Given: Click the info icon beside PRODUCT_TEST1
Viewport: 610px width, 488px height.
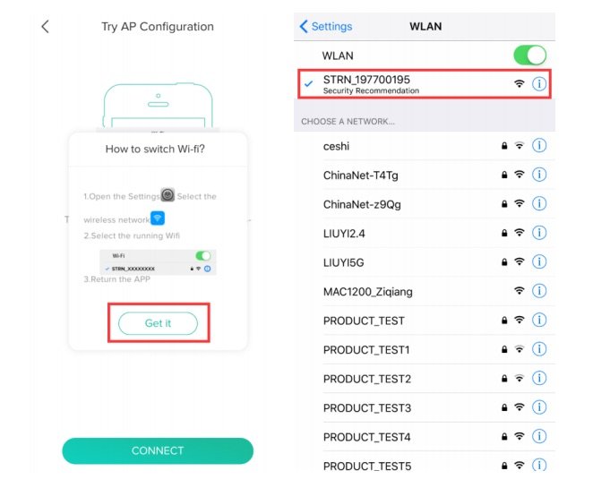Looking at the screenshot, I should (539, 349).
